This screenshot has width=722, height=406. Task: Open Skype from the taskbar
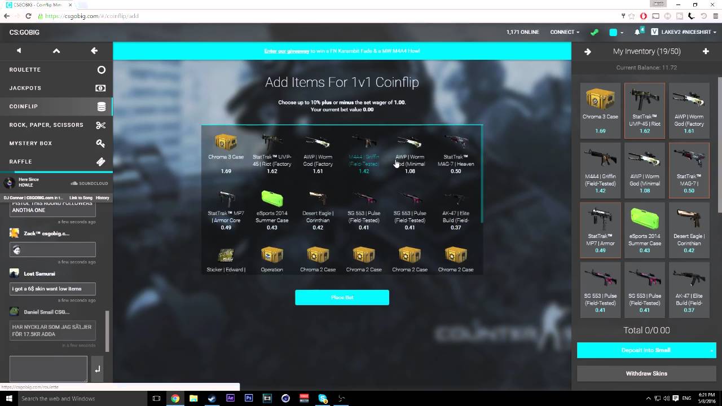pos(323,398)
